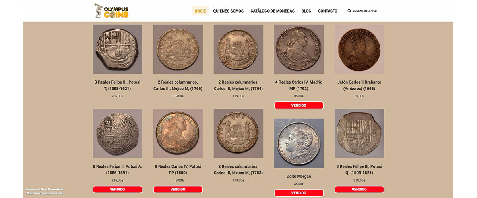The width and height of the screenshot is (477, 198).
Task: Open Jetón Carlos II Brabante coin image
Action: 359,49
